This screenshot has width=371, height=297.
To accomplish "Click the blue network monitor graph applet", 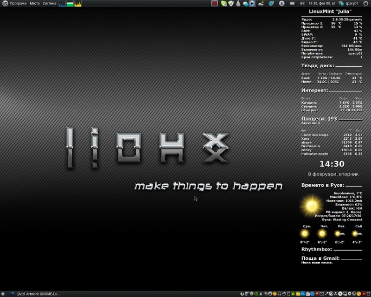I will [x=62, y=4].
